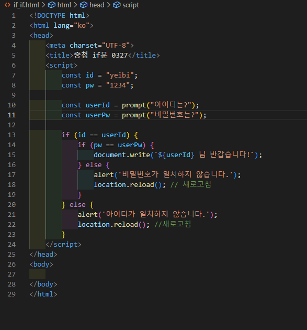This screenshot has height=330, width=307.
Task: Open the script breadcrumb segment
Action: coord(131,5)
